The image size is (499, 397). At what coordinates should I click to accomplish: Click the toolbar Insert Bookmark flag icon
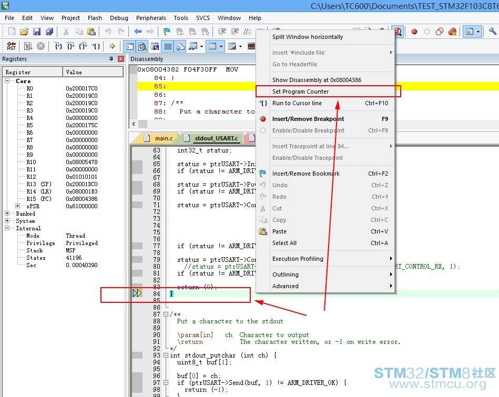coord(167,31)
